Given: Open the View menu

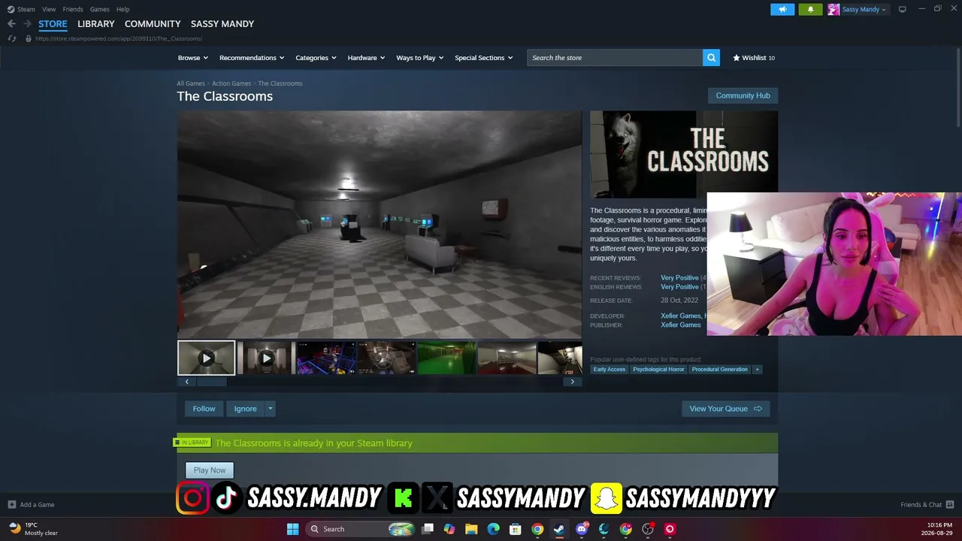Looking at the screenshot, I should [49, 9].
